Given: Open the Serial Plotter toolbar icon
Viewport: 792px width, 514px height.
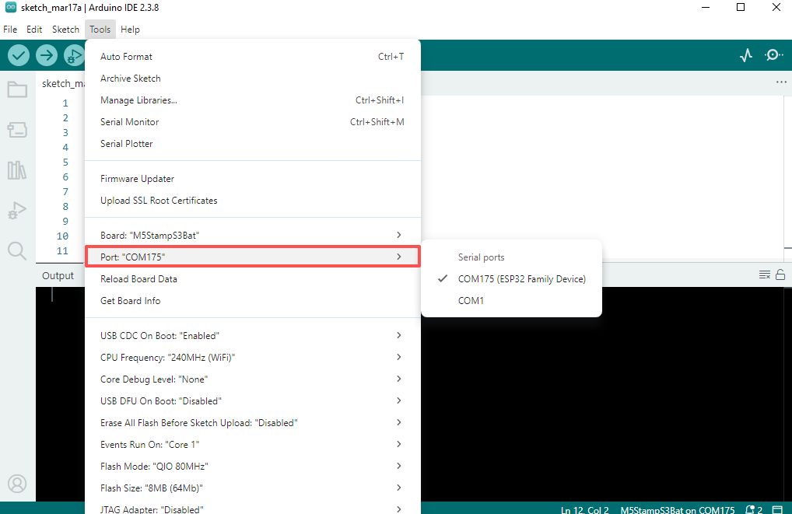Looking at the screenshot, I should coord(745,55).
